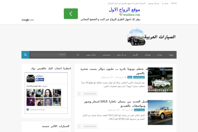Open the مرسيدس menu item
This screenshot has width=198, height=132.
tap(107, 55)
